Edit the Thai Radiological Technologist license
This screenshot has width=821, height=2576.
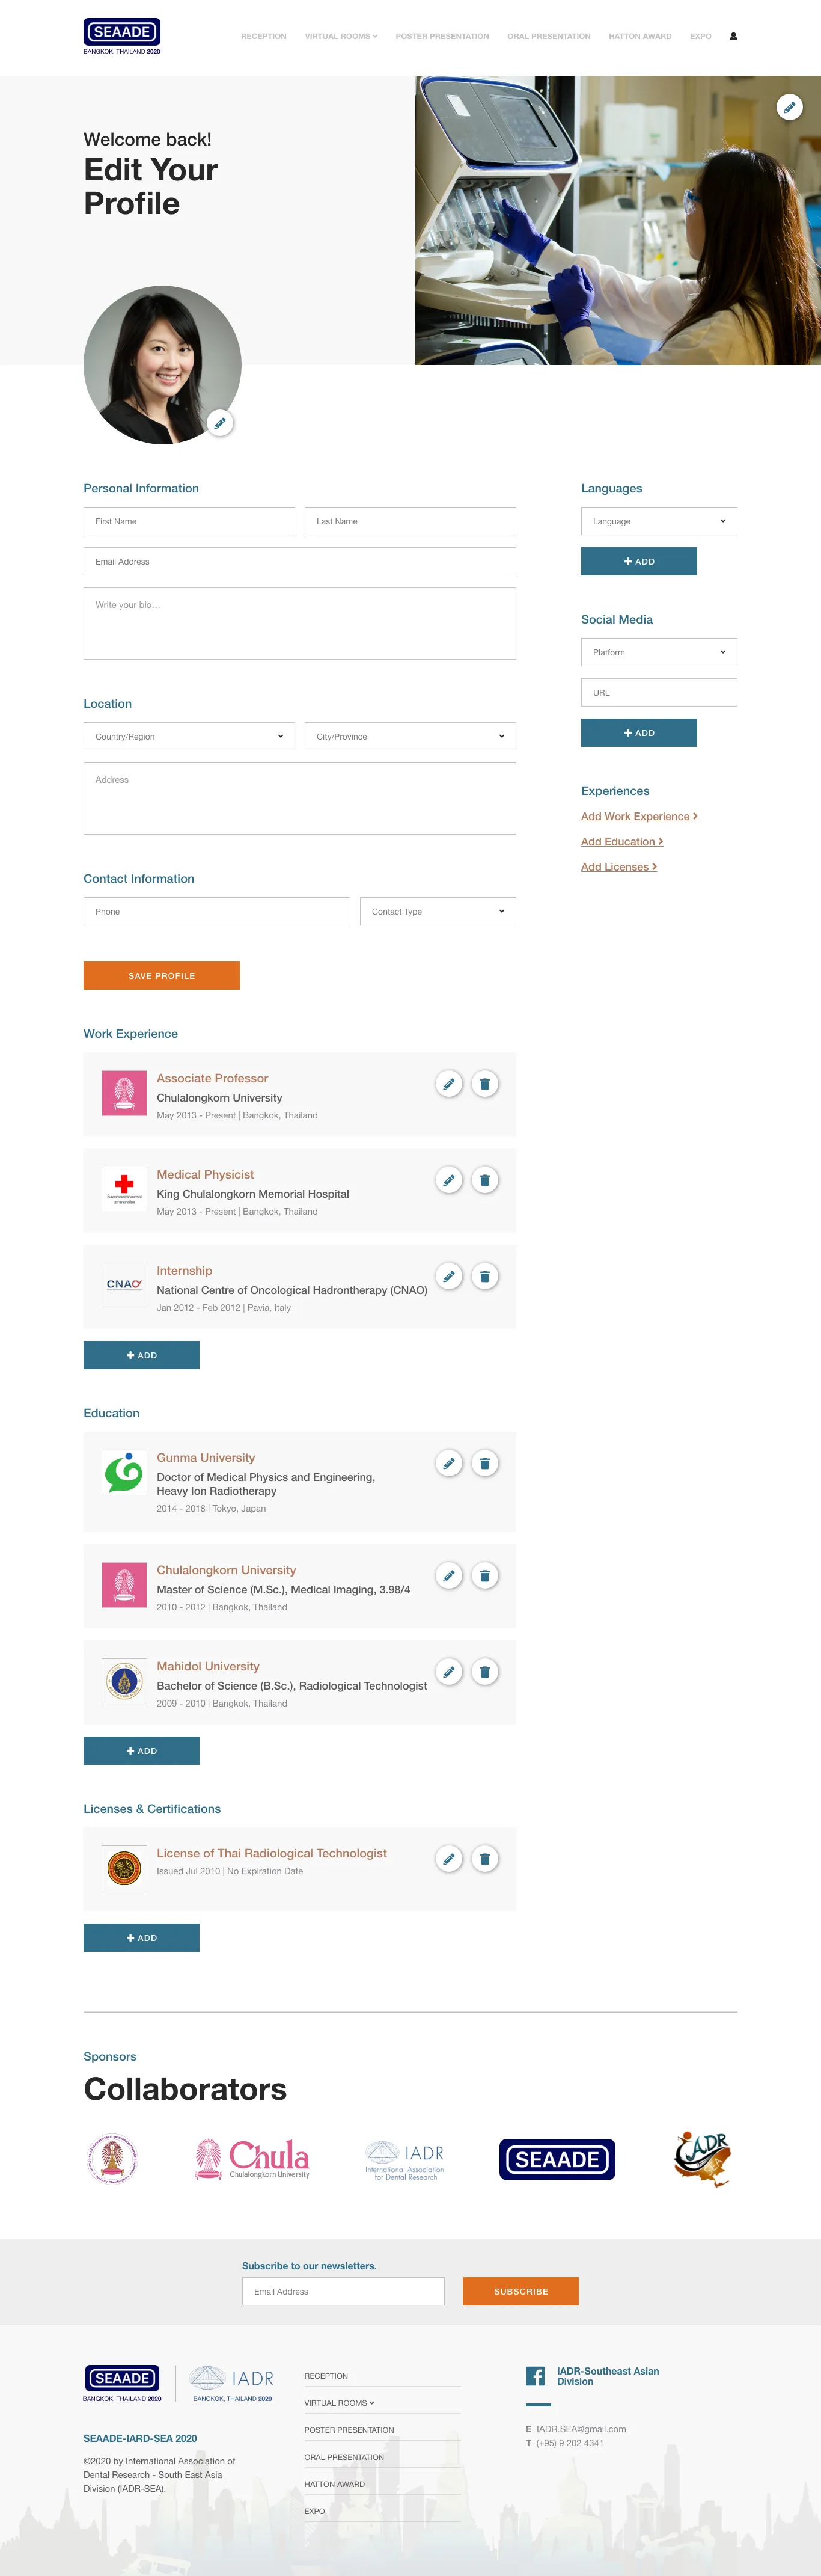[x=449, y=1858]
